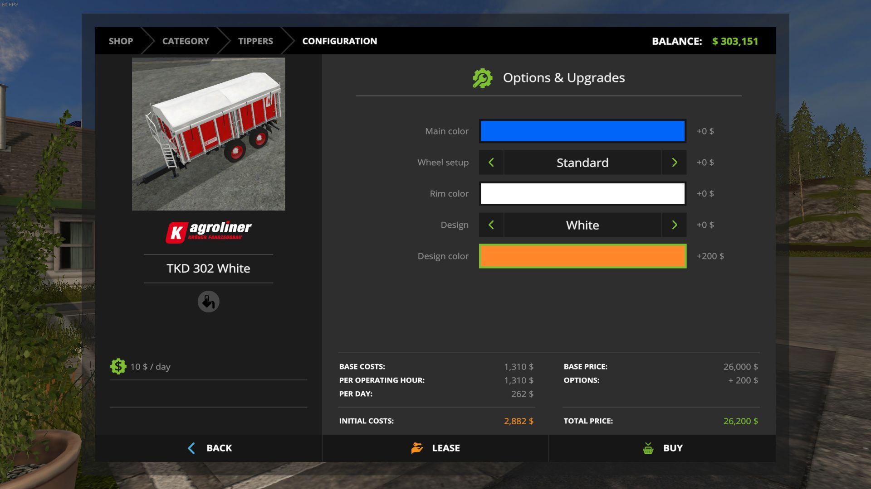Click the TKD 302 trailer preview image
This screenshot has height=489, width=871.
coord(208,134)
